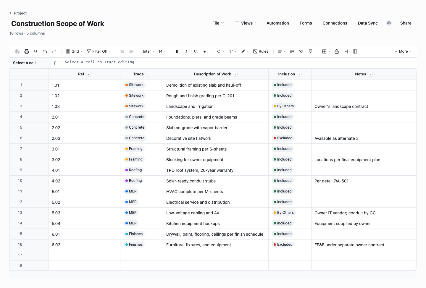Select row header 17
The height and width of the screenshot is (288, 426).
[29, 255]
